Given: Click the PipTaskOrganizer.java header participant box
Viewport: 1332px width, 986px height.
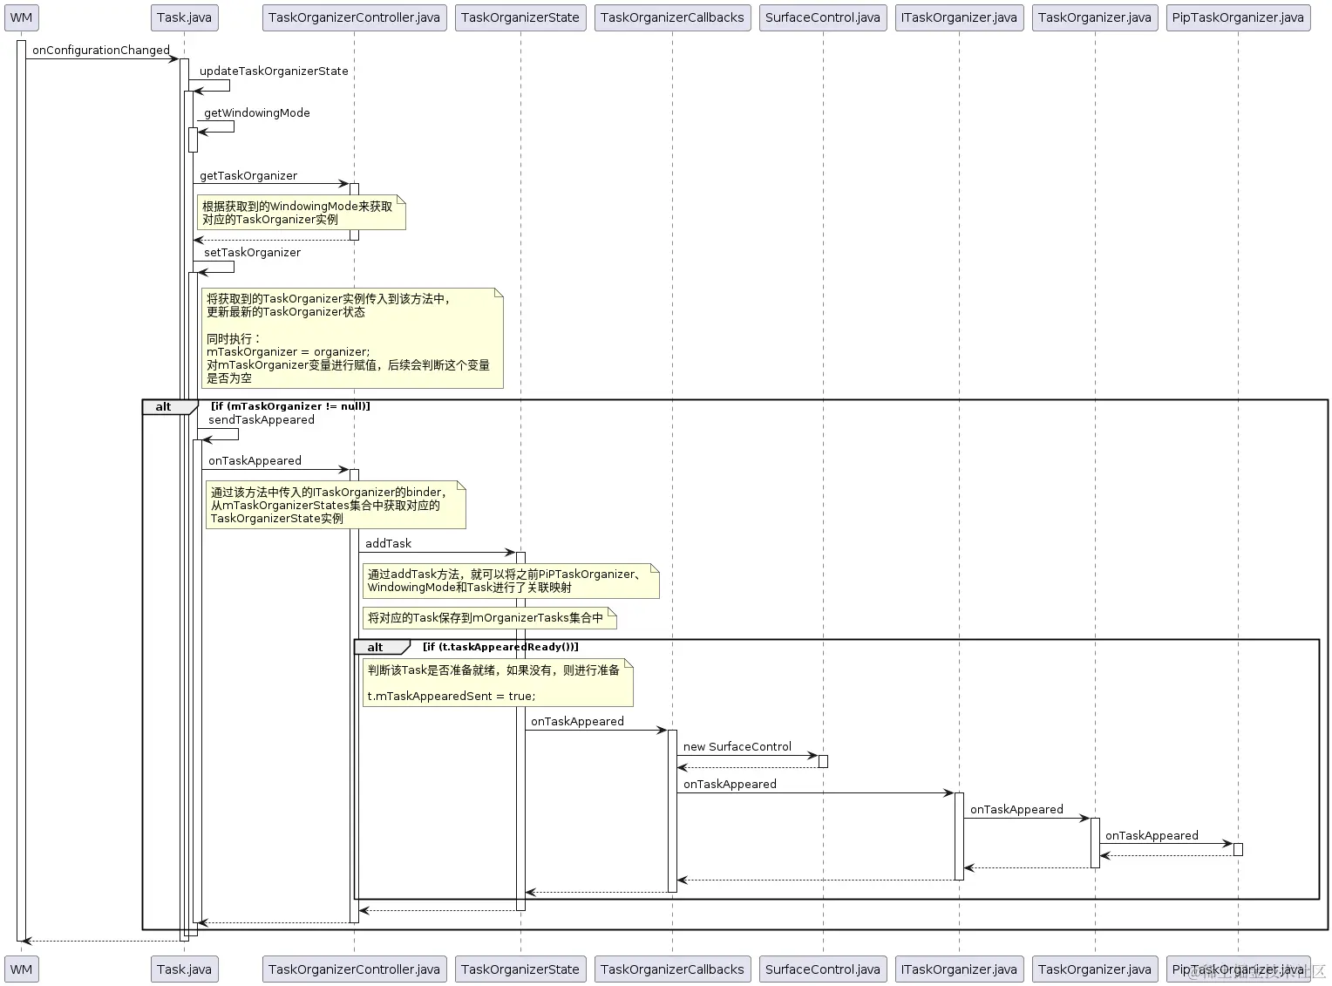Looking at the screenshot, I should pos(1238,17).
